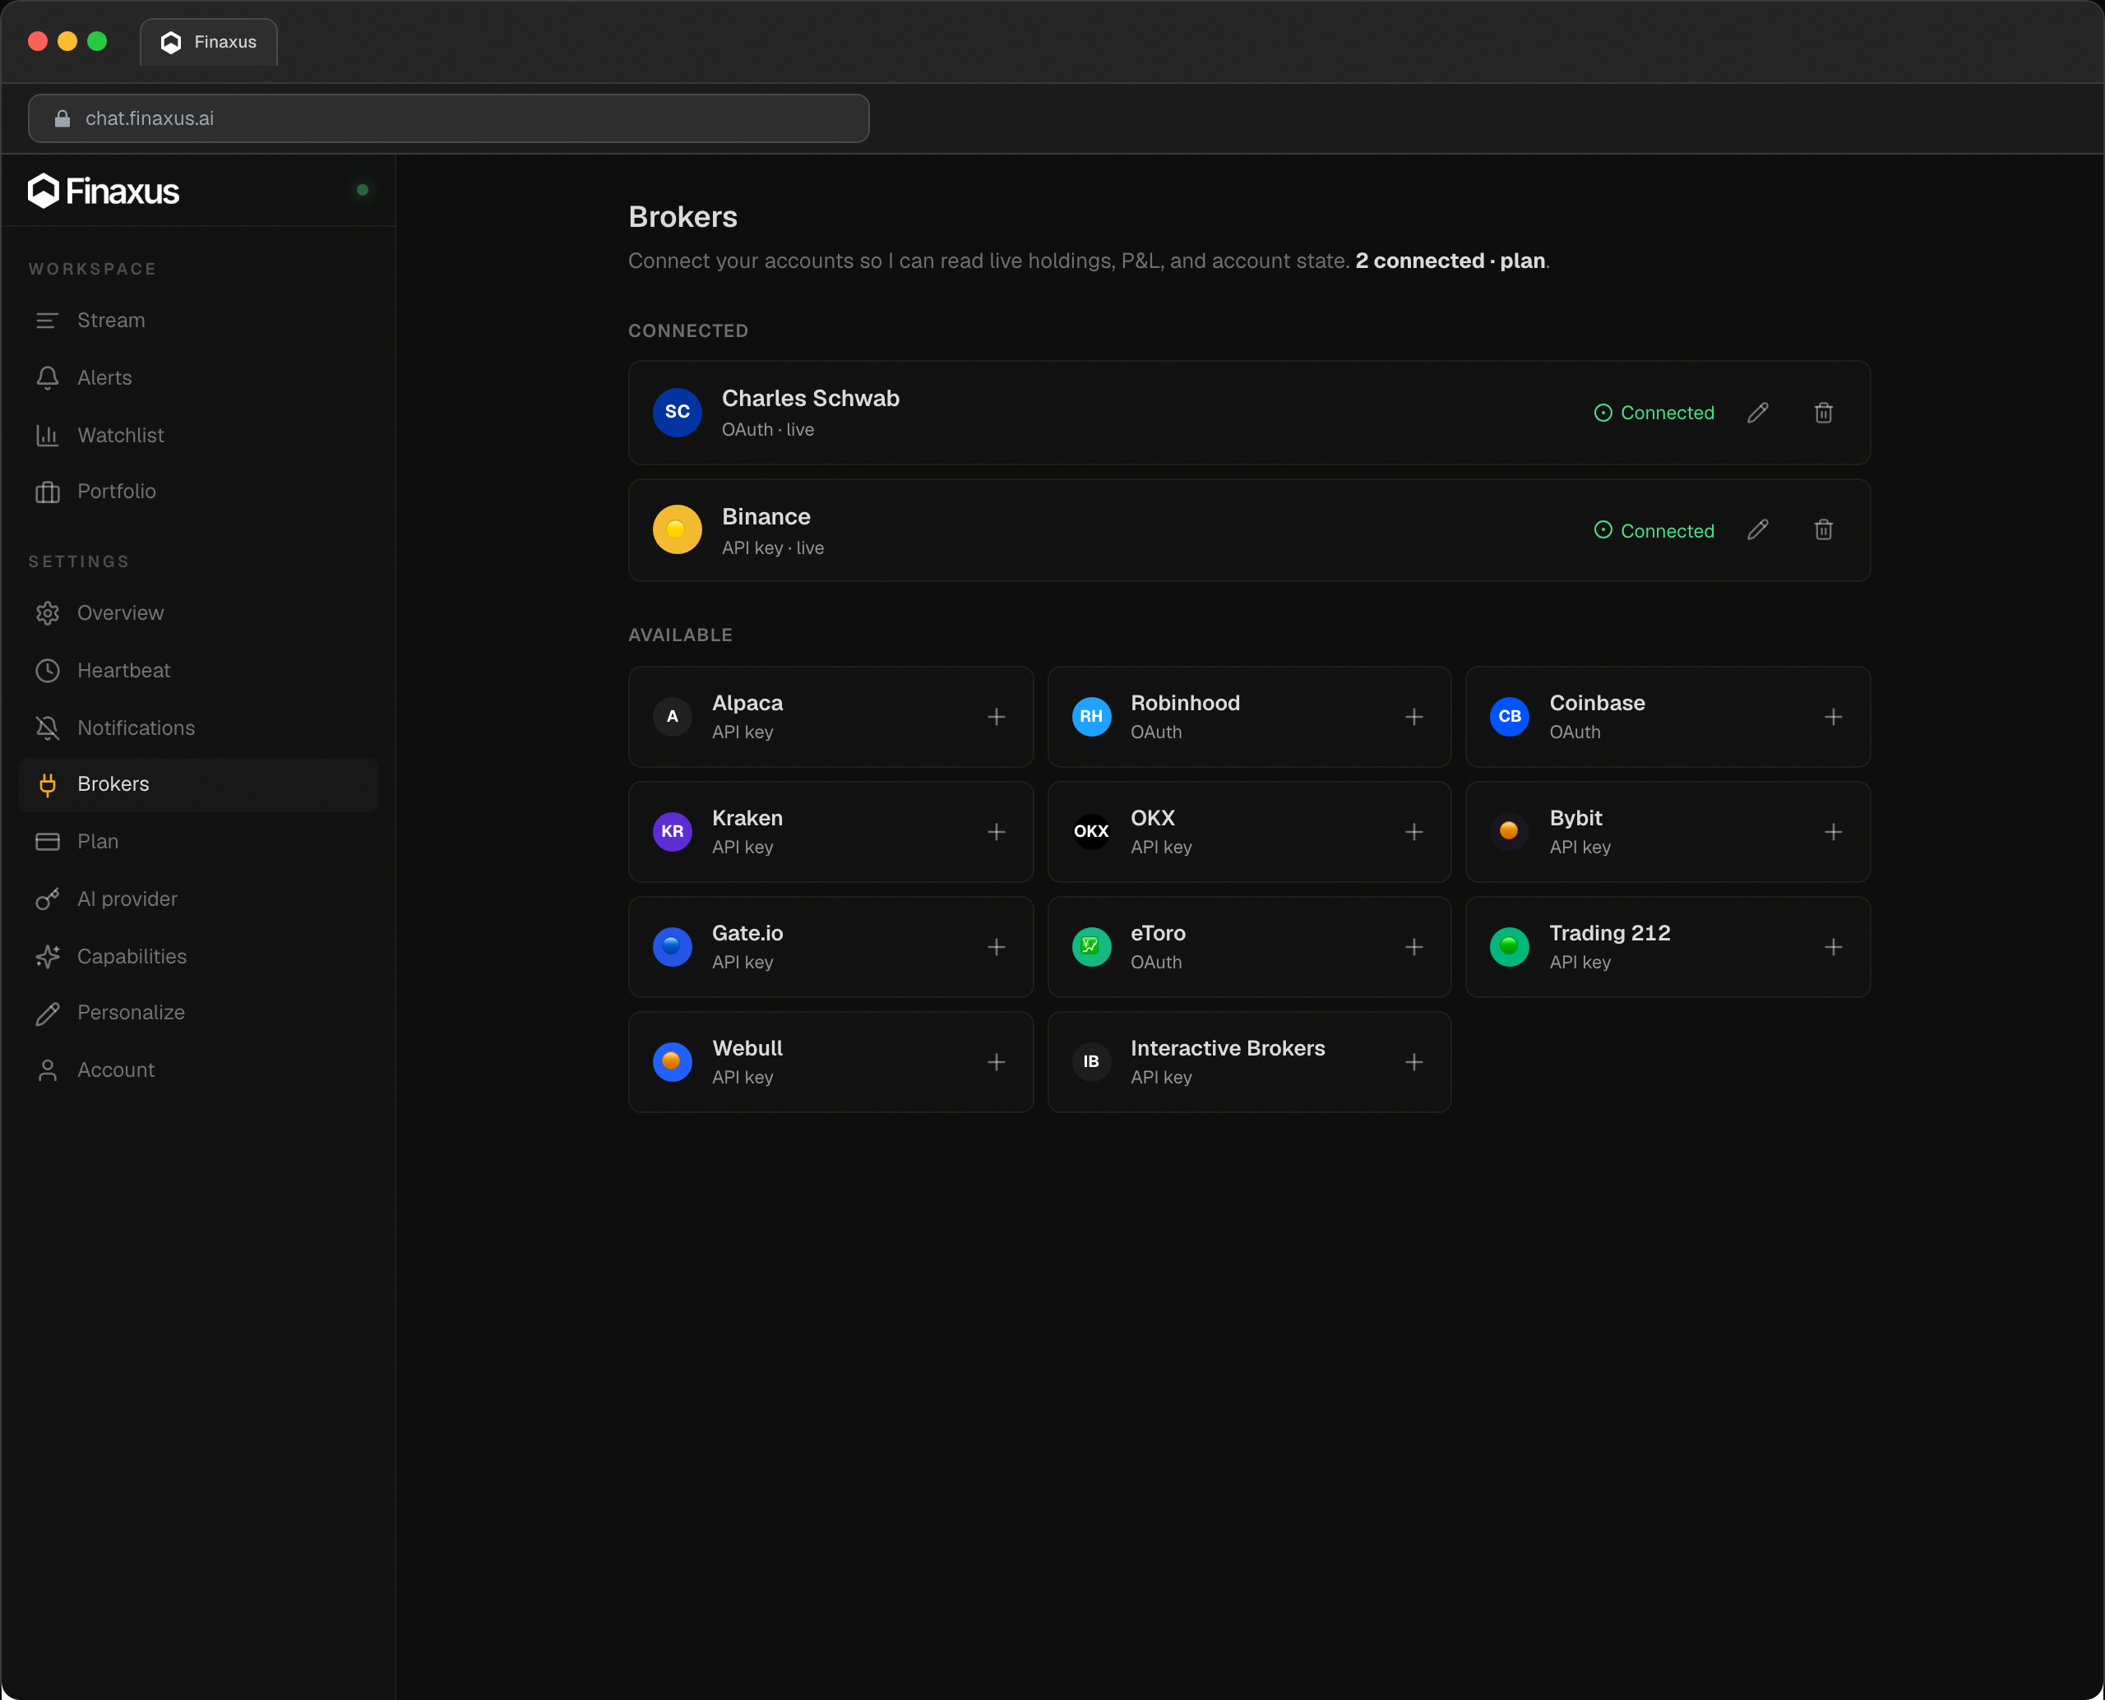Image resolution: width=2105 pixels, height=1700 pixels.
Task: Go to Alerts in the sidebar
Action: coord(198,378)
